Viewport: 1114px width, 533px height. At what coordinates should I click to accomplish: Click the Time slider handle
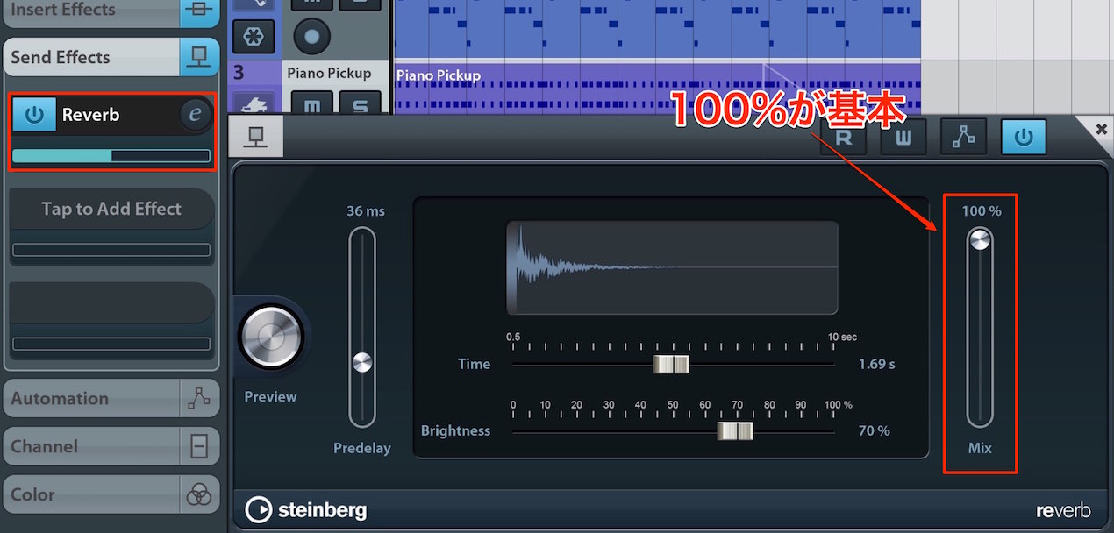click(671, 364)
